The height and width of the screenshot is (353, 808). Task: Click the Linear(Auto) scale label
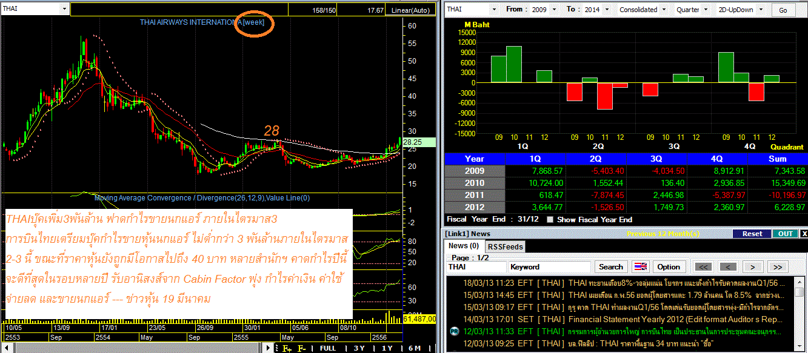[x=410, y=10]
